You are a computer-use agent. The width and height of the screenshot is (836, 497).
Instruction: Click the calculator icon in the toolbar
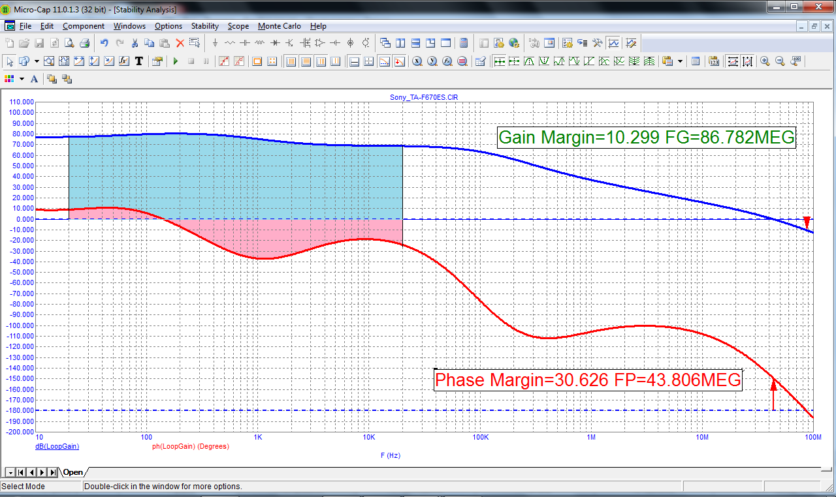[x=464, y=44]
